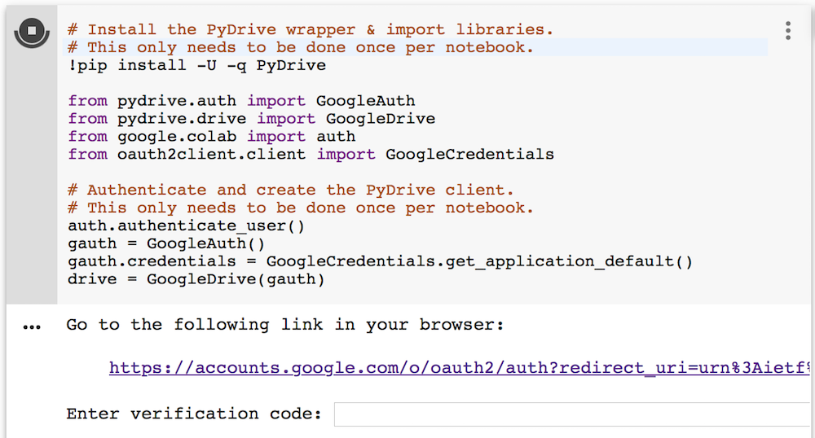Click the 'auth.authenticate_user()' code line

point(186,226)
